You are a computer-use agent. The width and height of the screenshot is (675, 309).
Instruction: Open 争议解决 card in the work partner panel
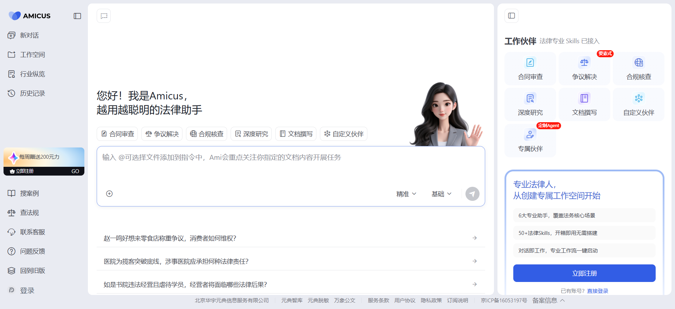(584, 69)
